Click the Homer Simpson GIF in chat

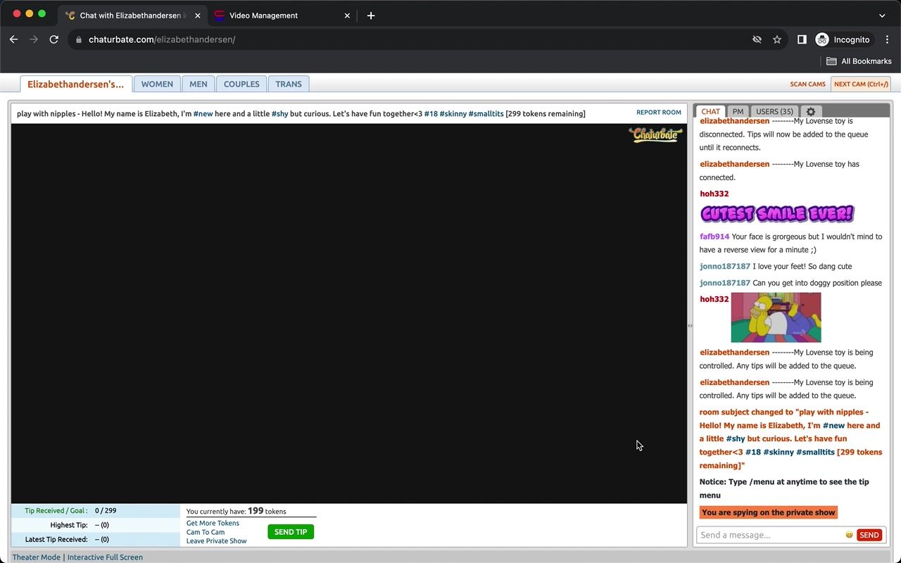click(776, 317)
